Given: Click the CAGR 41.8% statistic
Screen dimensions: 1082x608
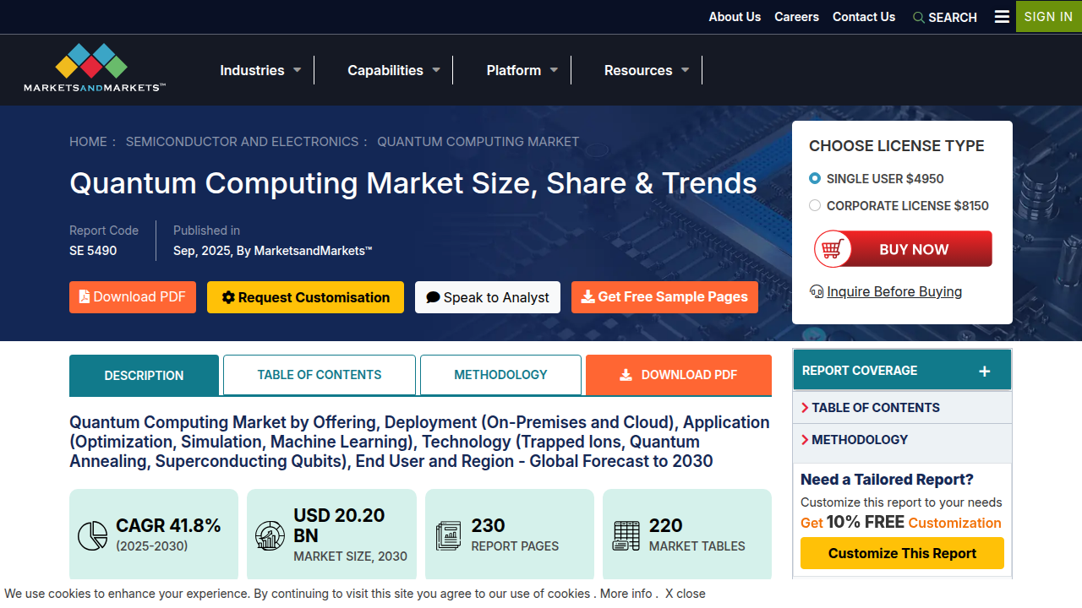Looking at the screenshot, I should [168, 525].
